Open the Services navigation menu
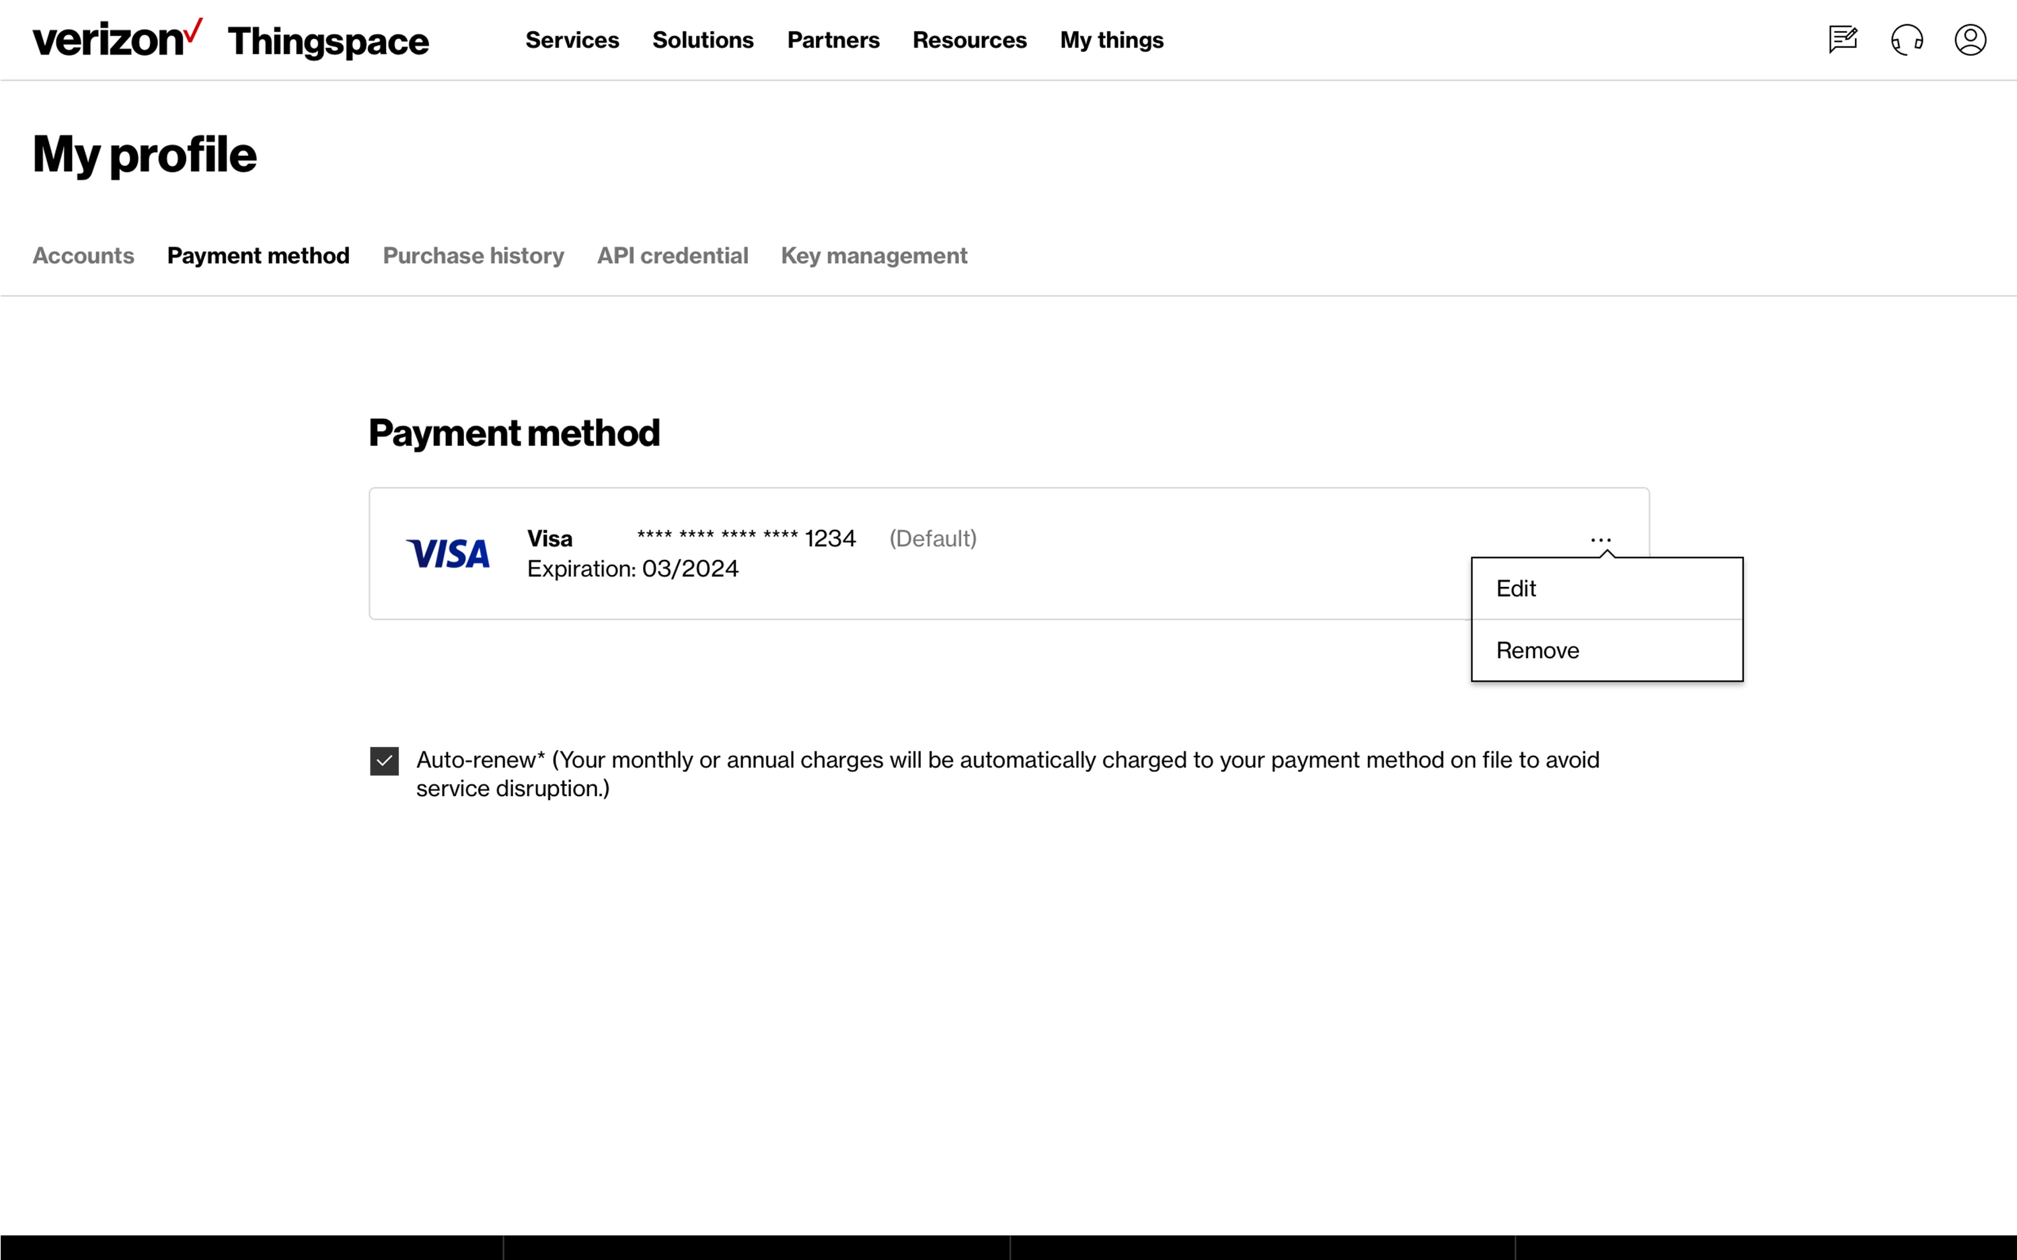The height and width of the screenshot is (1260, 2017). pos(572,40)
